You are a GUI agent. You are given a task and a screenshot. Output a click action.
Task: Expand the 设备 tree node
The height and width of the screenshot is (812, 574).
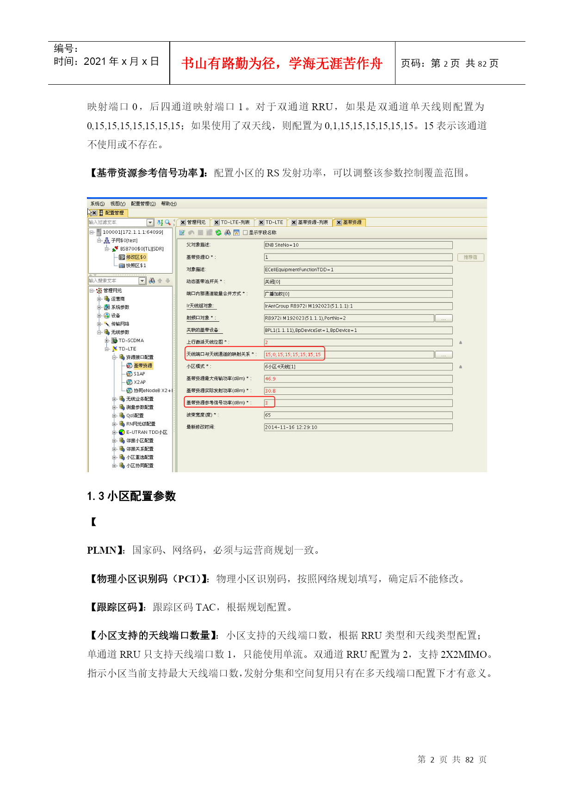(x=99, y=316)
